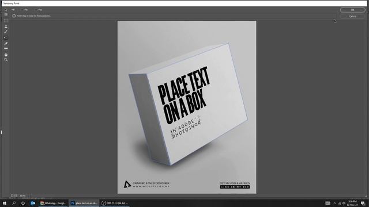
Task: Toggle the Flip checkbox
Action: pos(22,10)
